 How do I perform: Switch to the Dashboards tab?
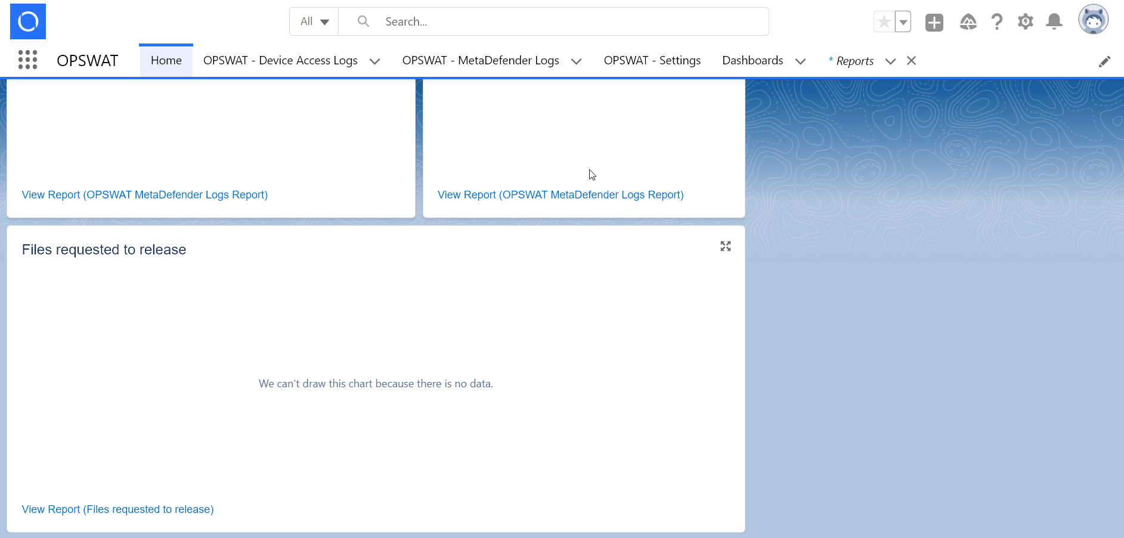(753, 60)
